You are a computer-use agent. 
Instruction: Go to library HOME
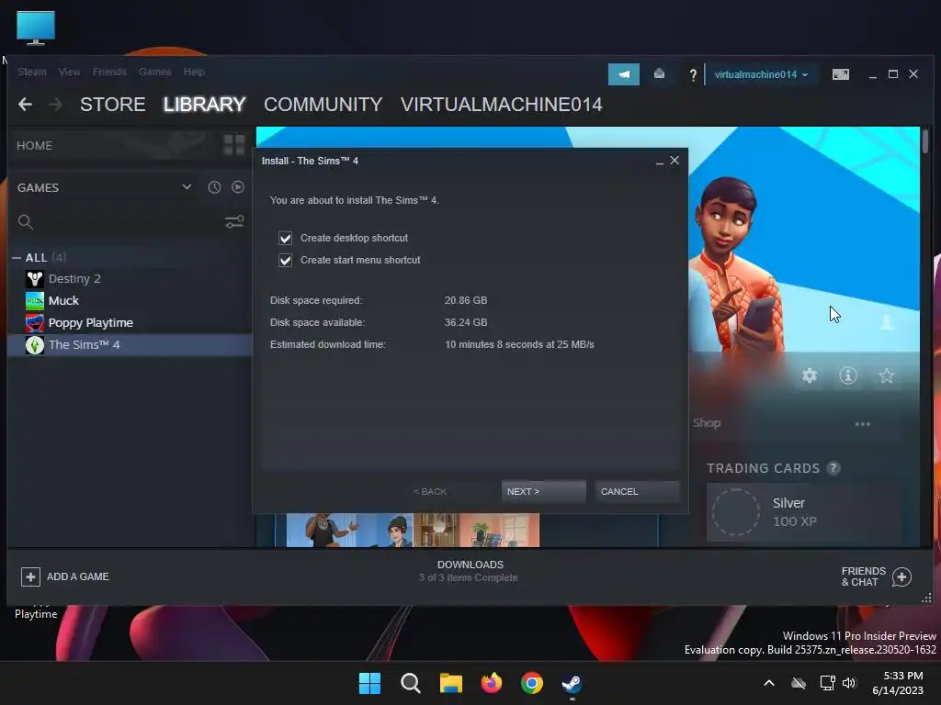(x=34, y=146)
